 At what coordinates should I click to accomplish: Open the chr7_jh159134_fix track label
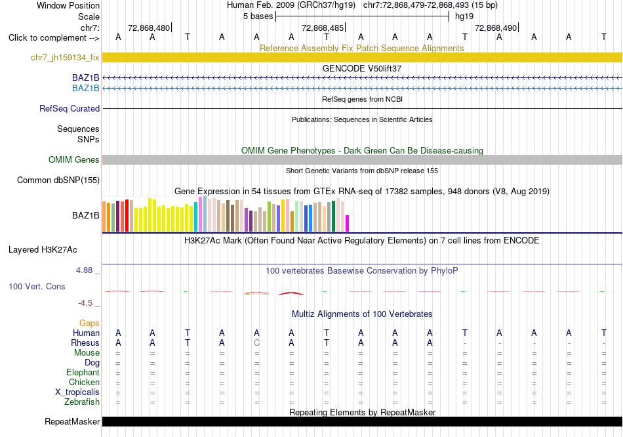pyautogui.click(x=65, y=57)
